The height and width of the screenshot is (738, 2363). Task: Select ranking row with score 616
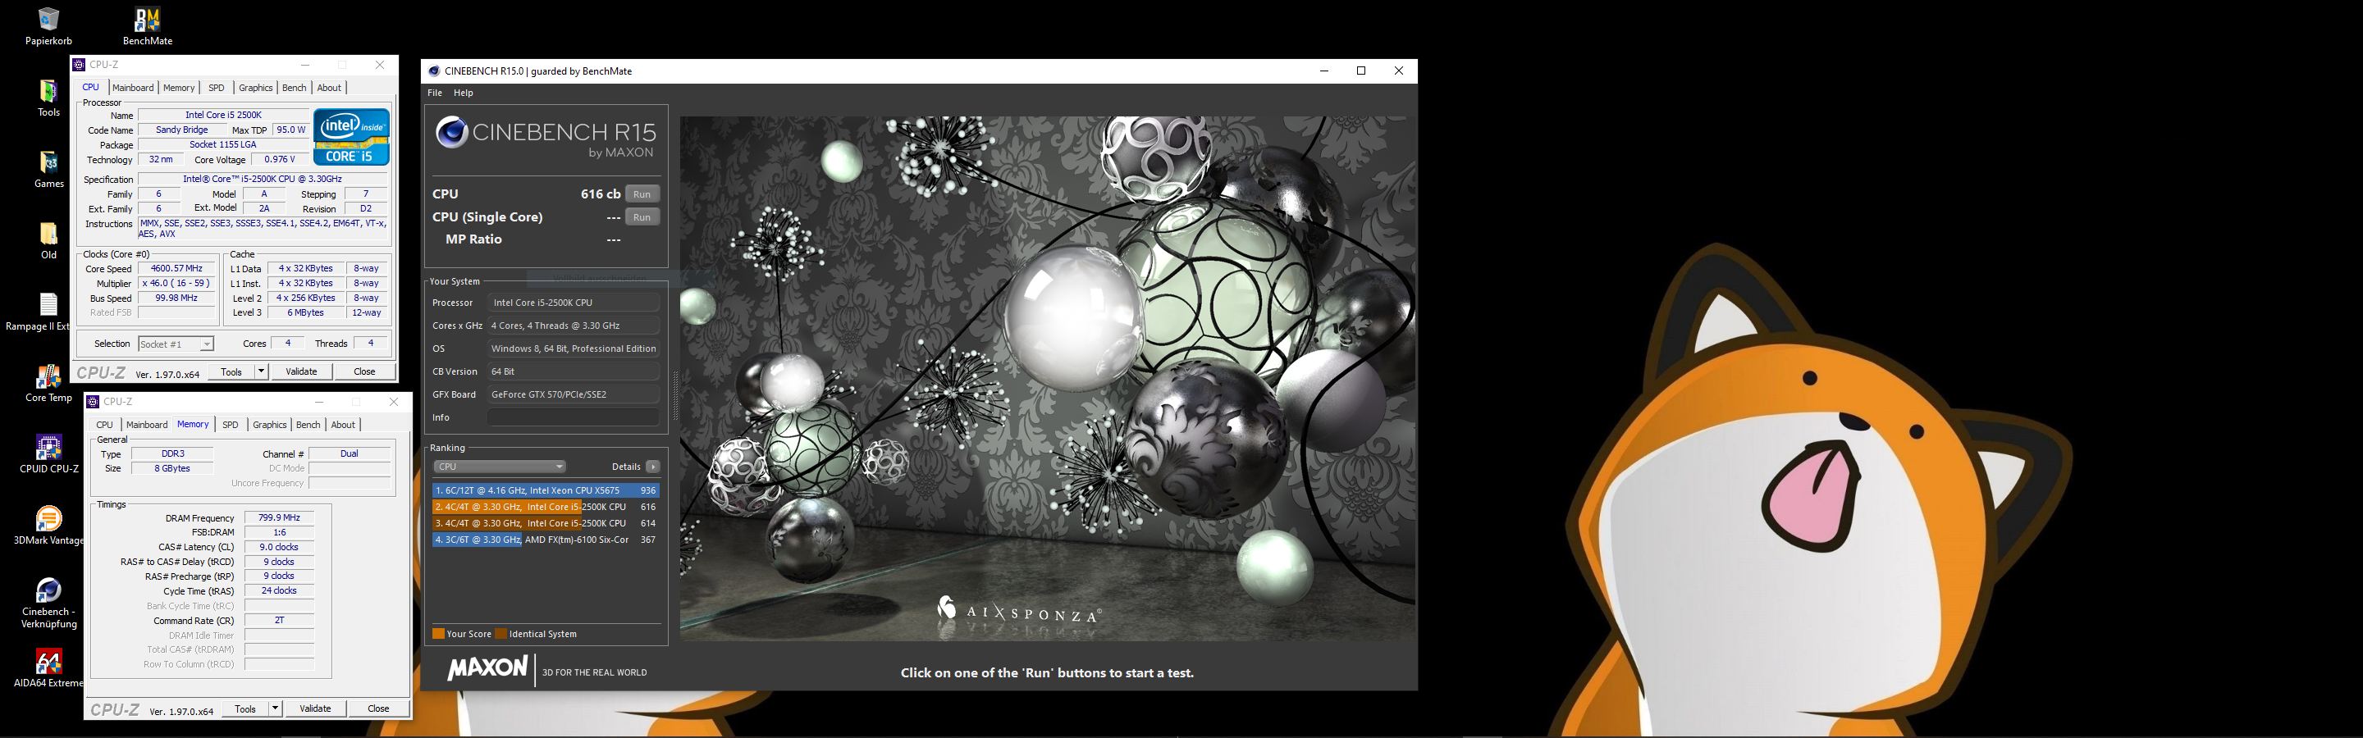(x=546, y=507)
